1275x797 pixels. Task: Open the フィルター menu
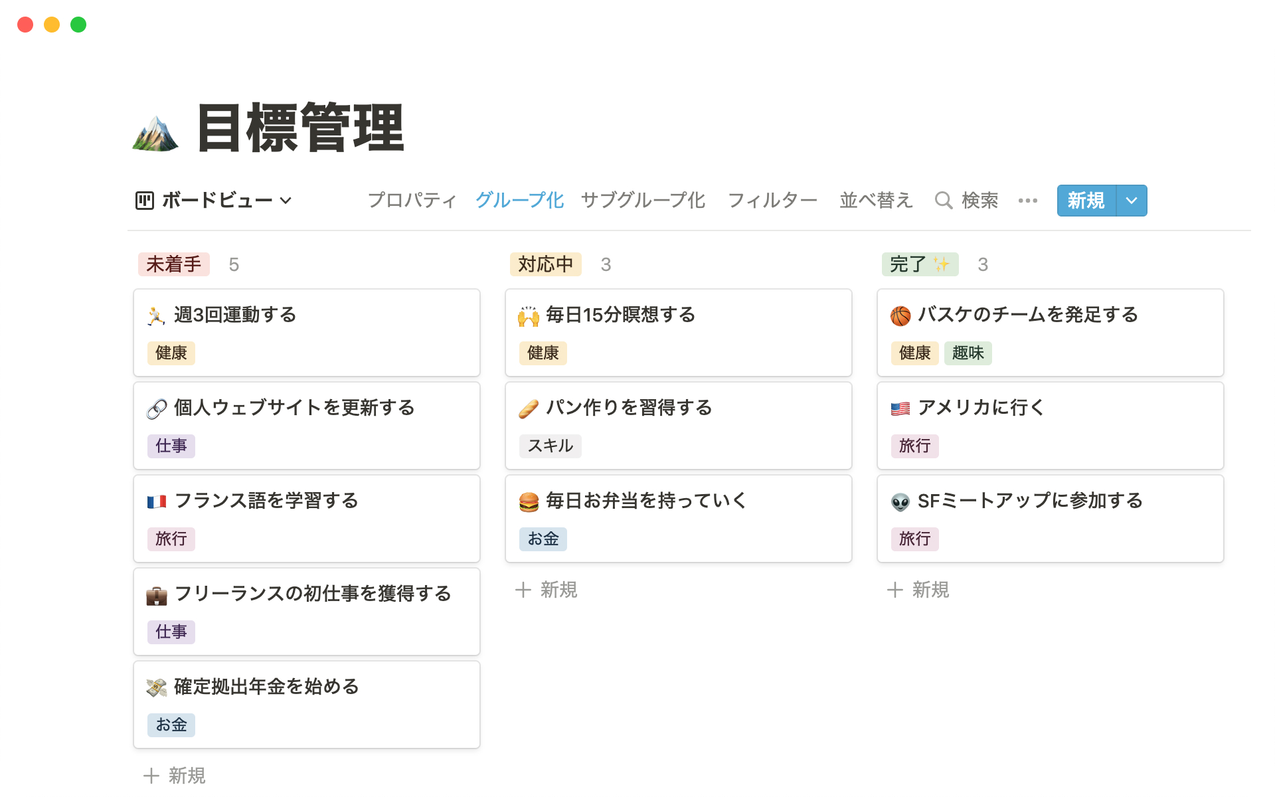tap(772, 200)
